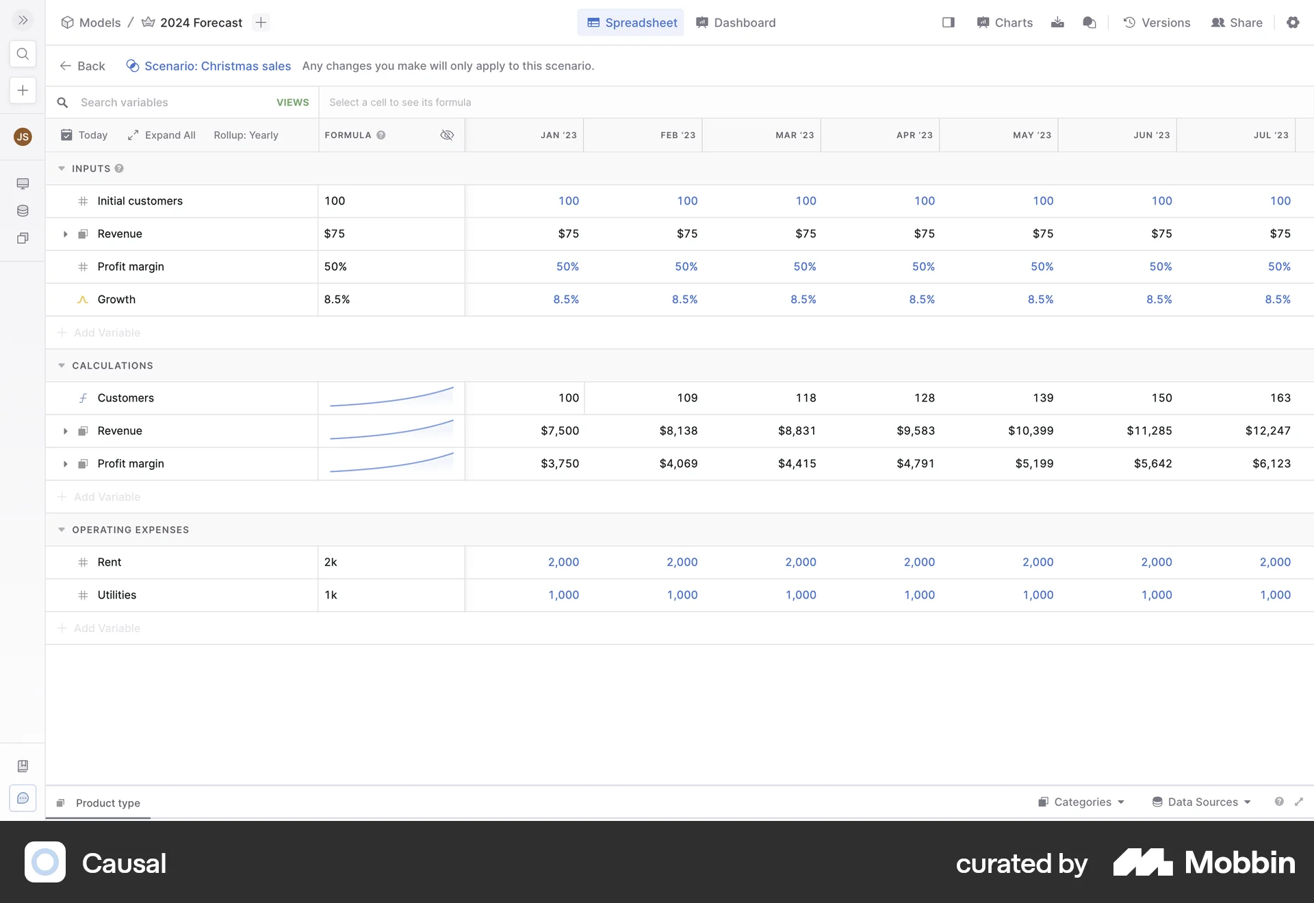Image resolution: width=1314 pixels, height=903 pixels.
Task: Click the import/download icon in the top bar
Action: tap(1057, 23)
